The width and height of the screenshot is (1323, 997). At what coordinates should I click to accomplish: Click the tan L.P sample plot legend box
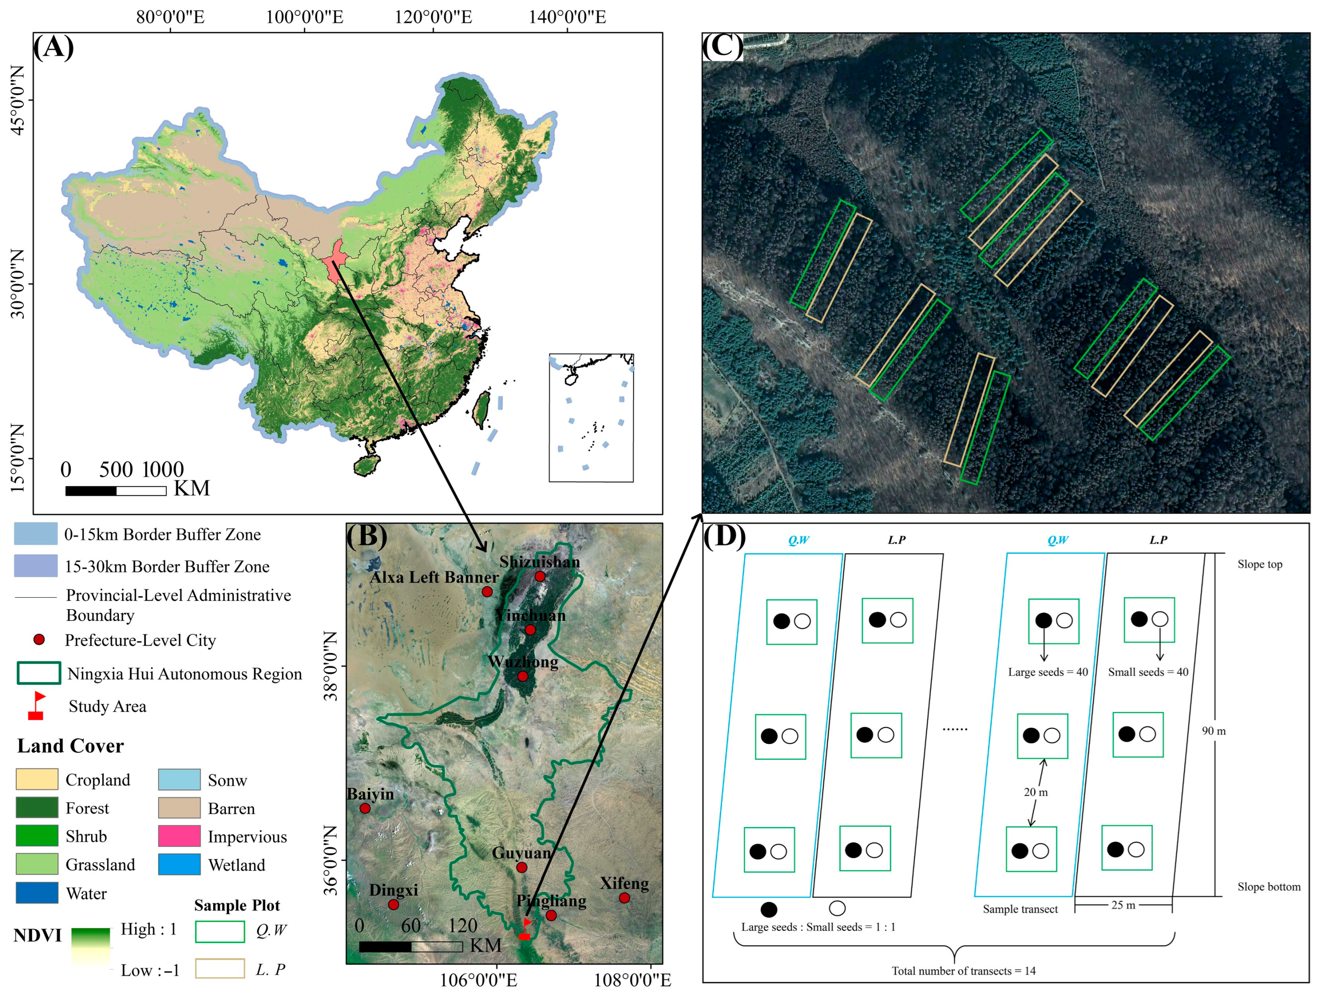coord(220,968)
